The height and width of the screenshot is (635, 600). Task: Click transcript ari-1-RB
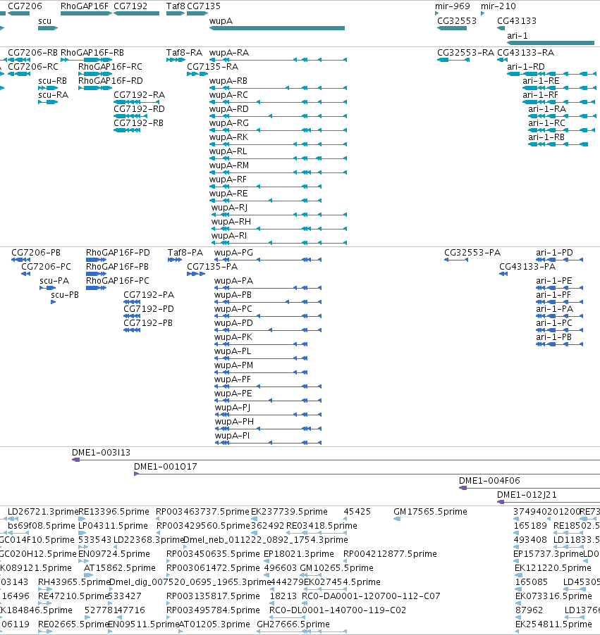click(x=558, y=144)
